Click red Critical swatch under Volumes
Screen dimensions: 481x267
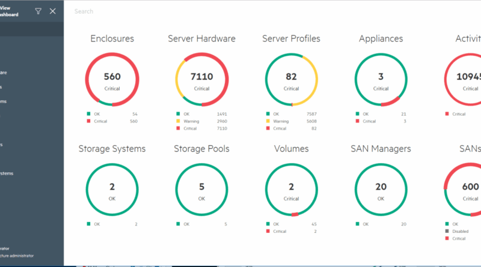pos(268,231)
